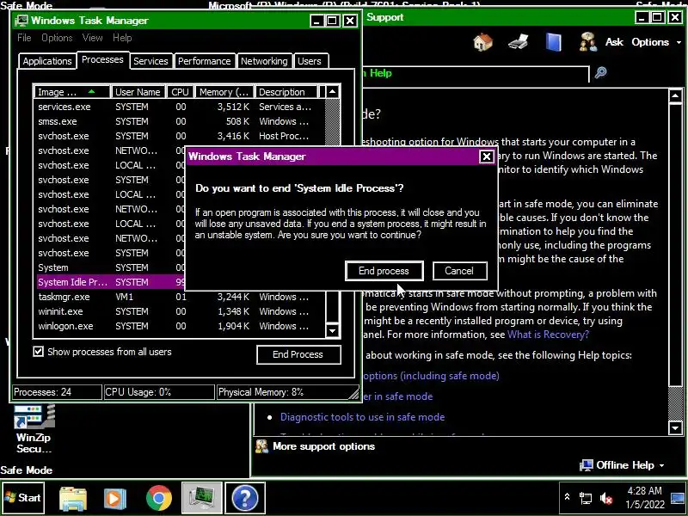Switch to the Networking tab

coord(264,61)
